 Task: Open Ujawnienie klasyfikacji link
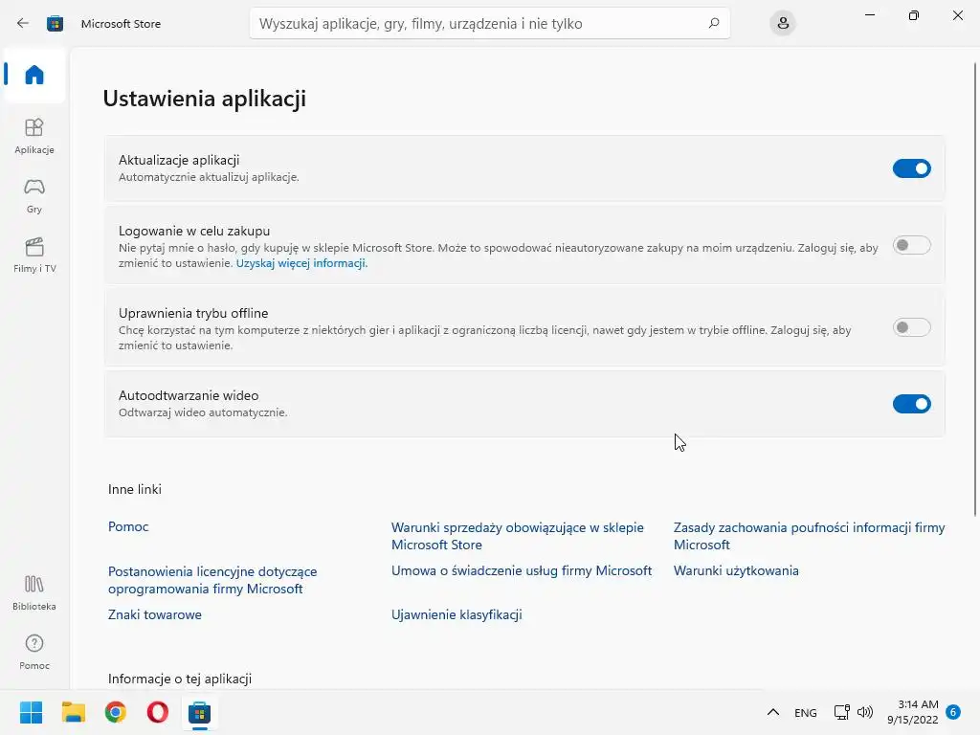(457, 614)
